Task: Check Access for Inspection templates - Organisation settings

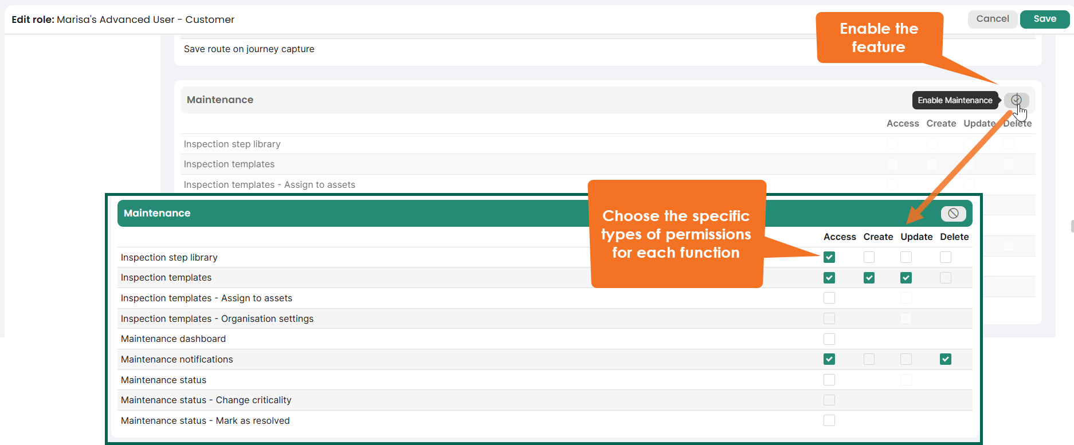Action: pos(829,318)
